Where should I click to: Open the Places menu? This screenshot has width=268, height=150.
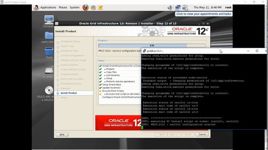(x=63, y=7)
